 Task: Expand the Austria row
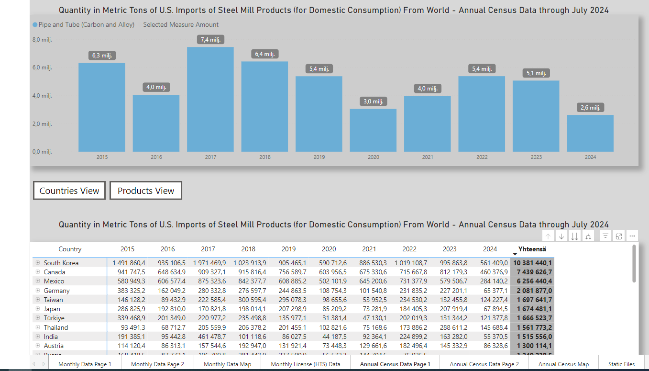[37, 346]
